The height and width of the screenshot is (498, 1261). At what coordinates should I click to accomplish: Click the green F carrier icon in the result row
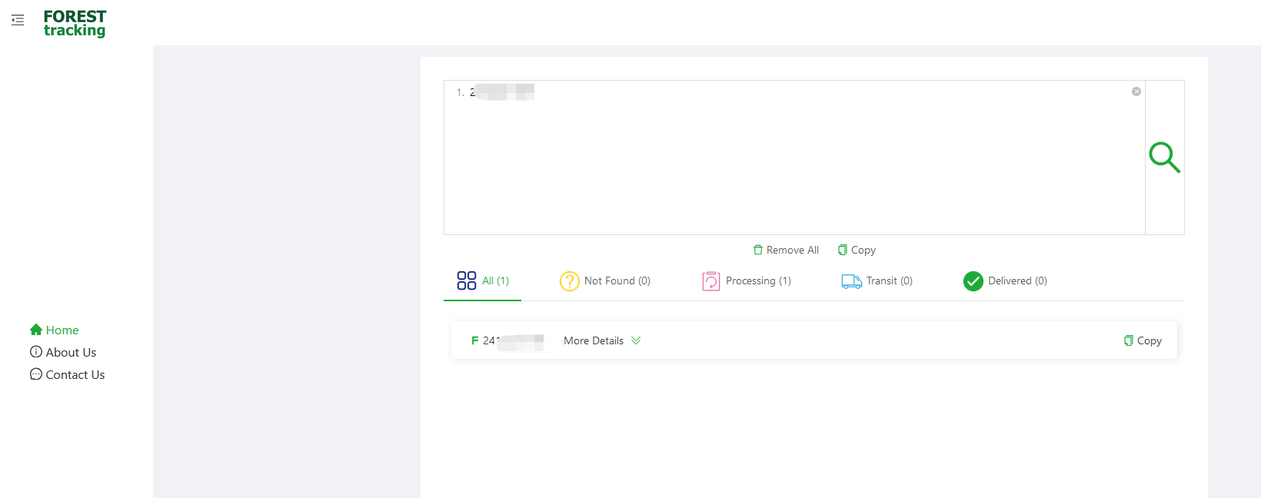pyautogui.click(x=474, y=340)
